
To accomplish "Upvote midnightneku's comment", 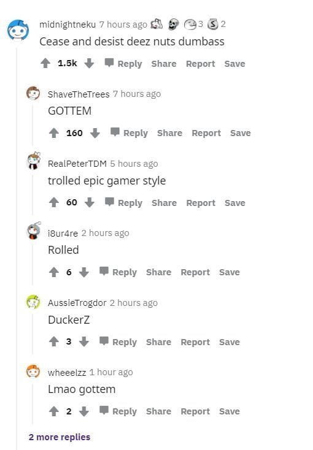I will pyautogui.click(x=45, y=63).
